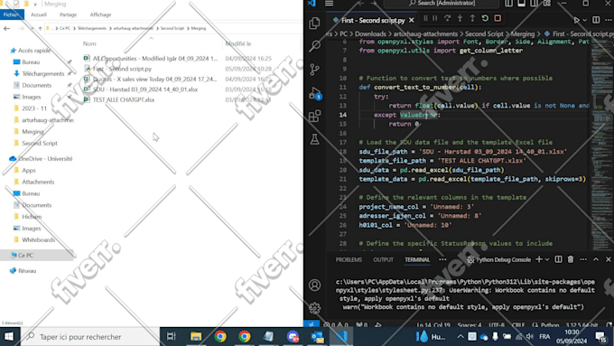Show hidden system tray icons
The width and height of the screenshot is (614, 346).
[x=460, y=337]
